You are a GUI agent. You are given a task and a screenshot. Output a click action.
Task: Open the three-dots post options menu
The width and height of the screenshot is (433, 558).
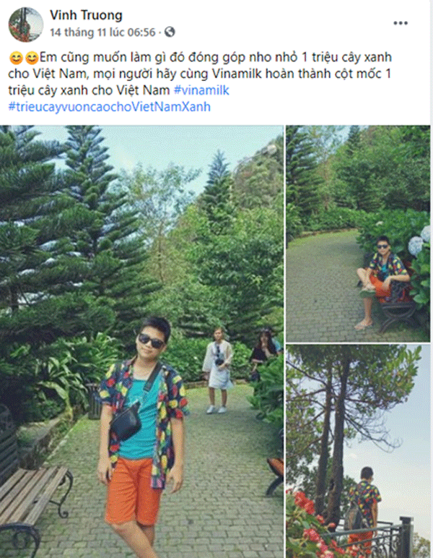401,23
